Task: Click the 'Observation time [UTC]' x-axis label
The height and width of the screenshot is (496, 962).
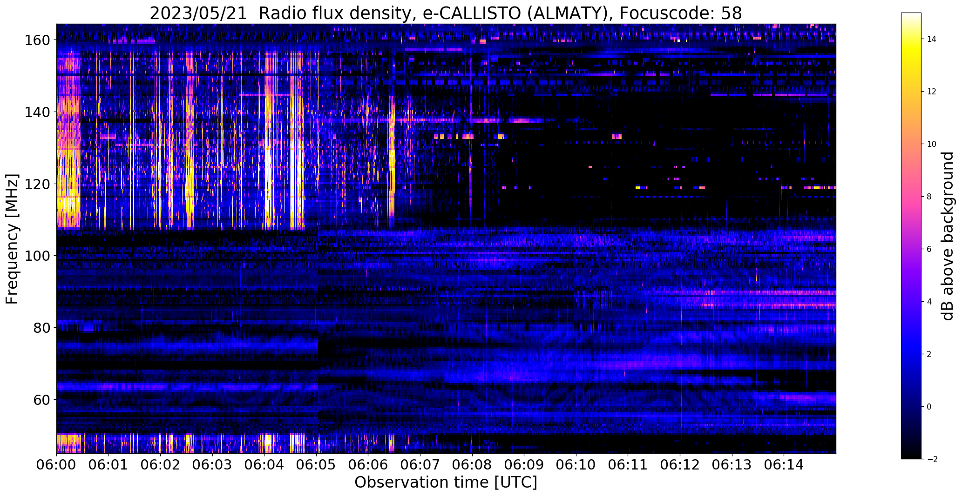Action: pos(446,483)
